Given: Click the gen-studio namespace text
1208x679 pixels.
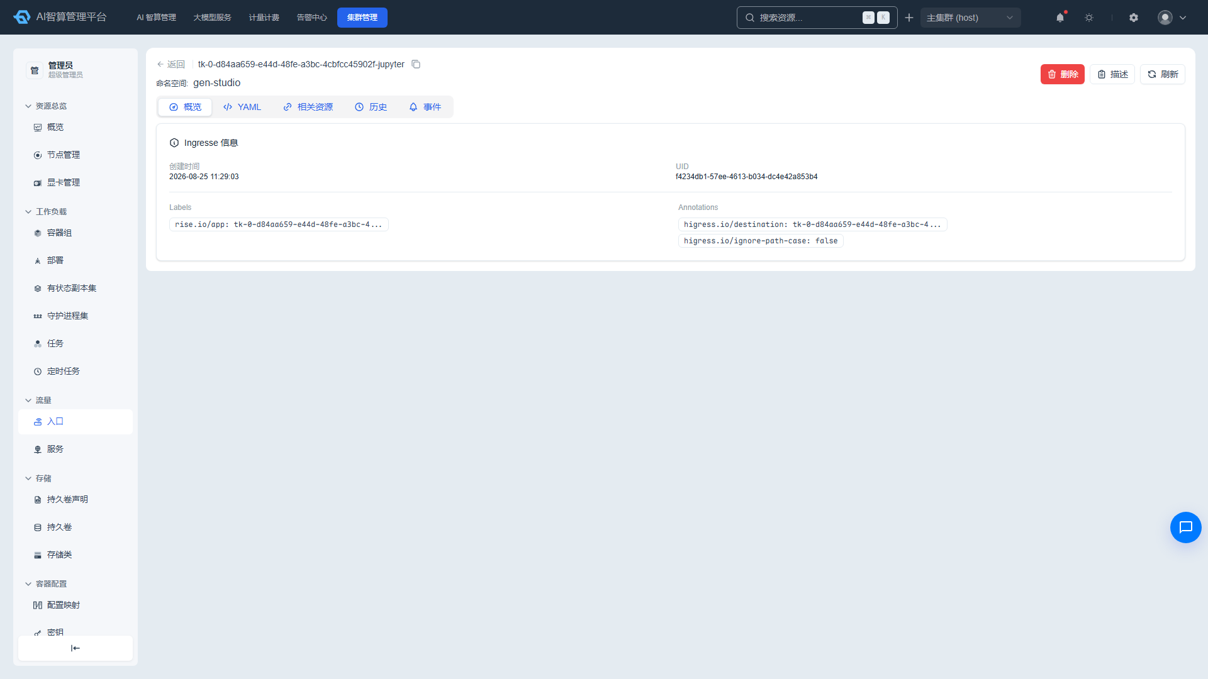Looking at the screenshot, I should pos(216,83).
